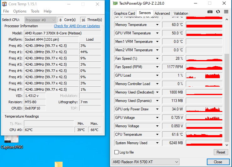Open Memory Controller Load dropdown
The height and width of the screenshot is (167, 232).
point(157,84)
